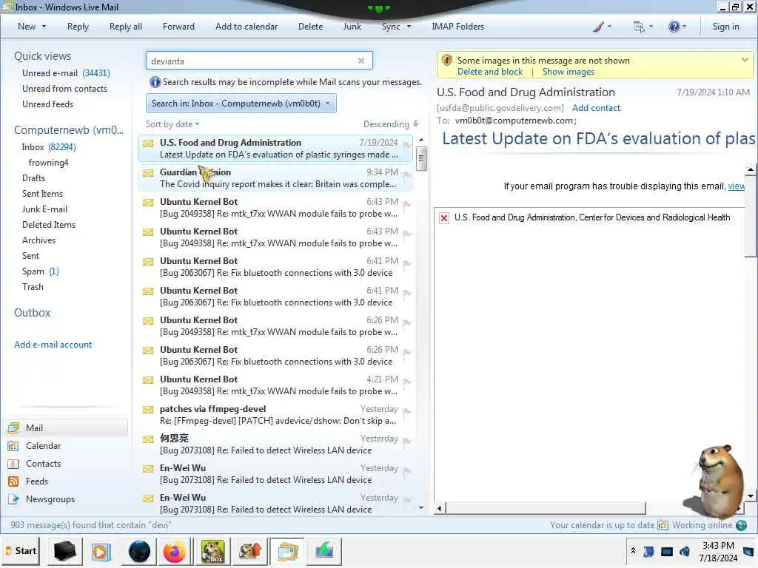Click the Contacts shortcut icon in sidebar
The image size is (758, 568).
pos(13,464)
